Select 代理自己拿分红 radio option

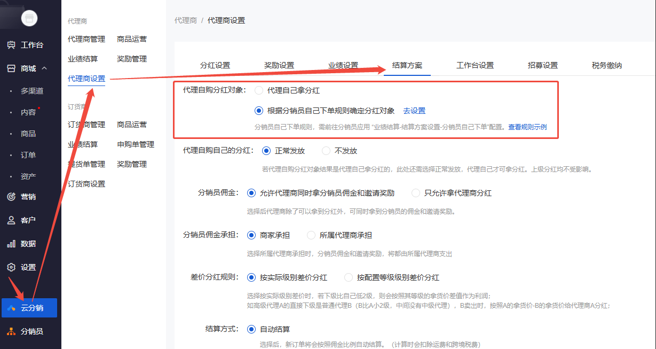[259, 90]
